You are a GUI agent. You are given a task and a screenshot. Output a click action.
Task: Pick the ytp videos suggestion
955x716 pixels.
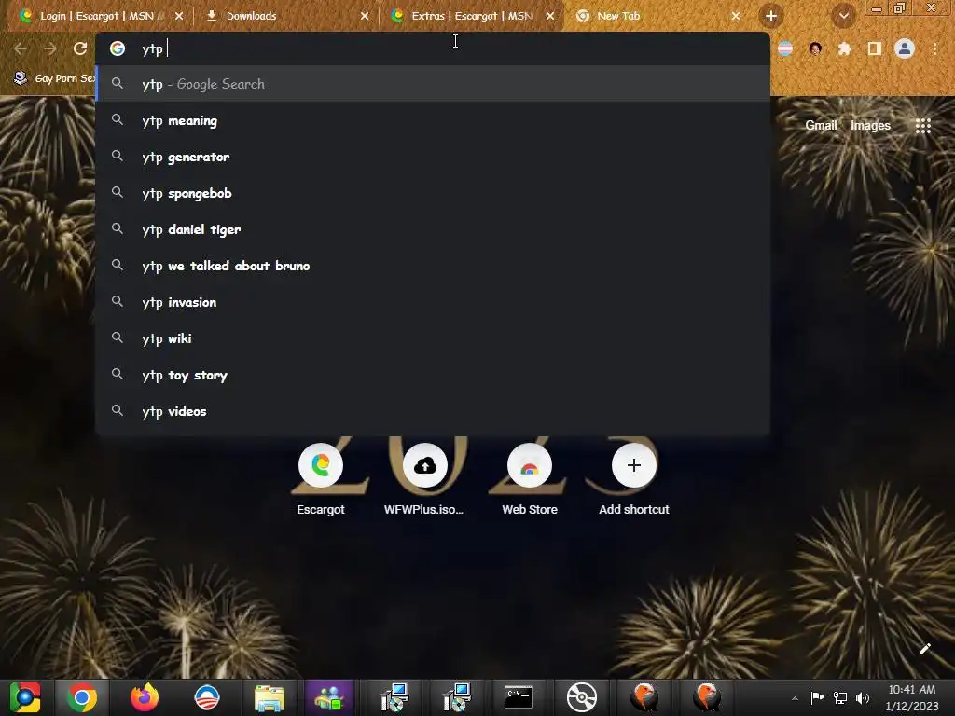pyautogui.click(x=433, y=411)
